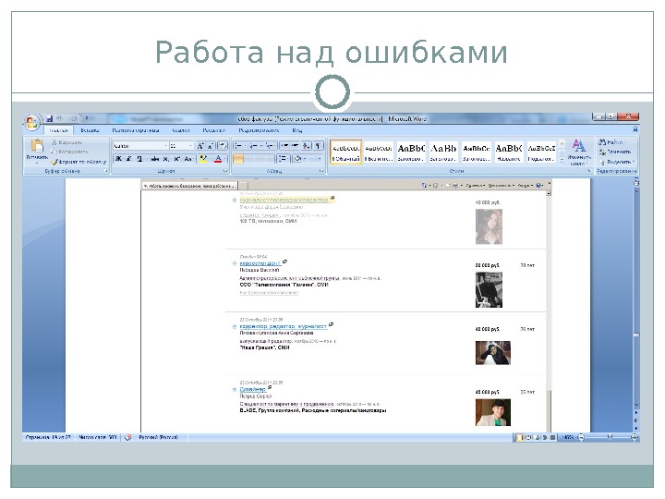665x499 pixels.
Task: Expand the Styles gallery more arrow
Action: coord(562,161)
